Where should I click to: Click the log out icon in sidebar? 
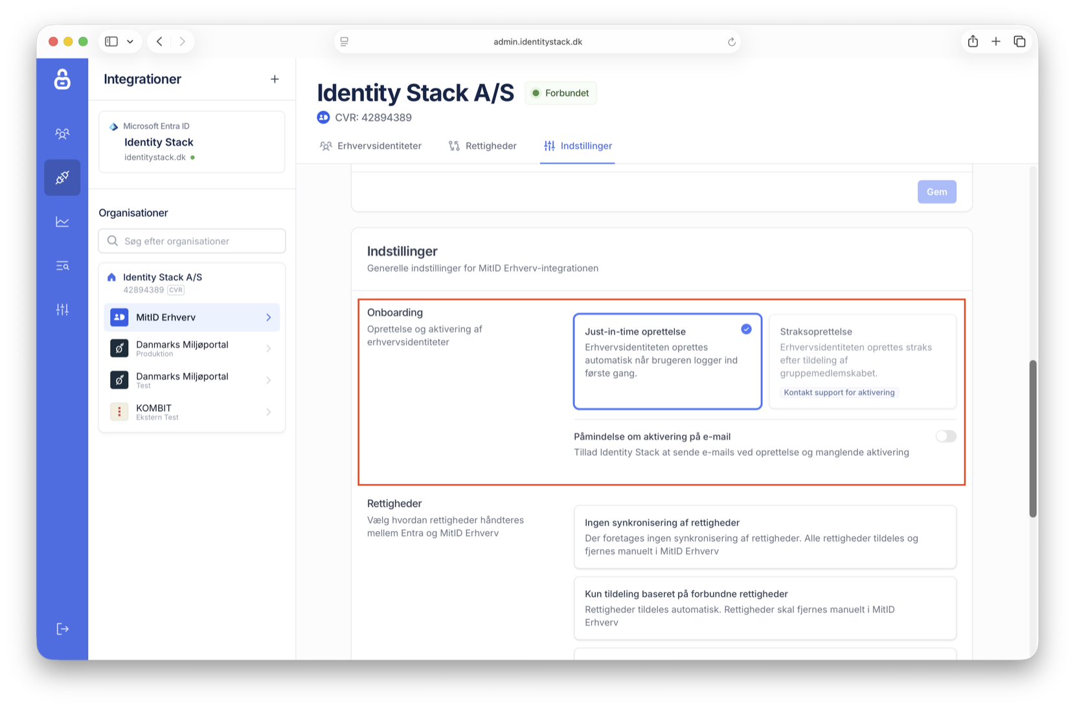[62, 629]
